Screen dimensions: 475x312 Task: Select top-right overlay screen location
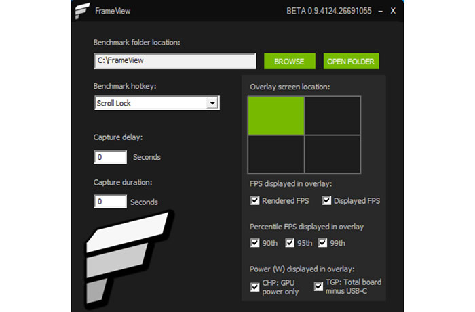click(x=332, y=116)
